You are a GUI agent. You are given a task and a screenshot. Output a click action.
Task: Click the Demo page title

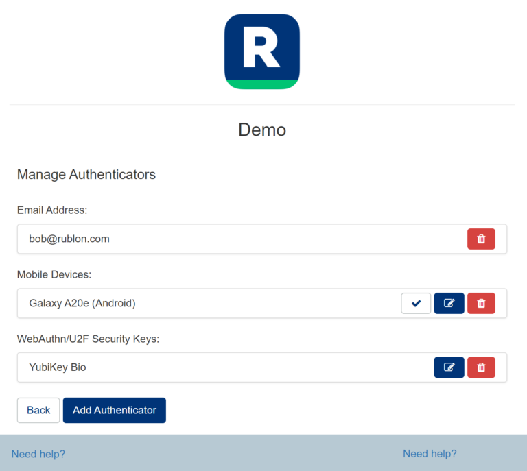pos(262,130)
